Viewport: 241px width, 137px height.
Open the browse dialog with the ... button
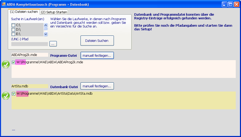[53, 44]
